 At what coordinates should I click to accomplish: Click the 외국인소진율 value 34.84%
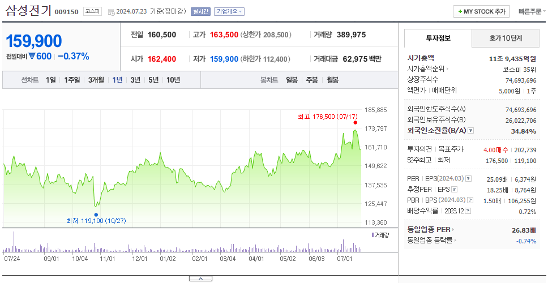(524, 131)
